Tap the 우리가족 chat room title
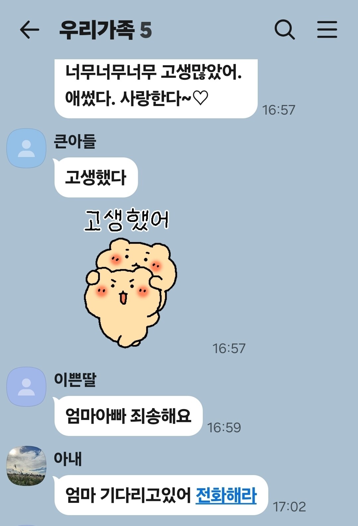Image resolution: width=358 pixels, height=526 pixels. point(97,30)
